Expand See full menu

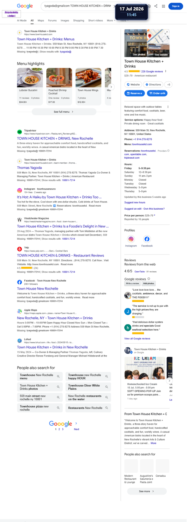(x=64, y=112)
